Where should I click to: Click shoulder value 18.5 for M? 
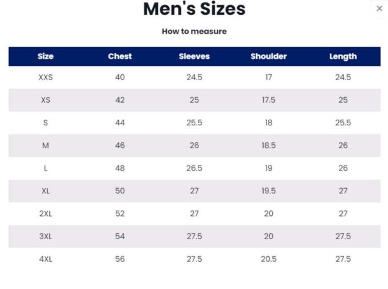coord(268,145)
